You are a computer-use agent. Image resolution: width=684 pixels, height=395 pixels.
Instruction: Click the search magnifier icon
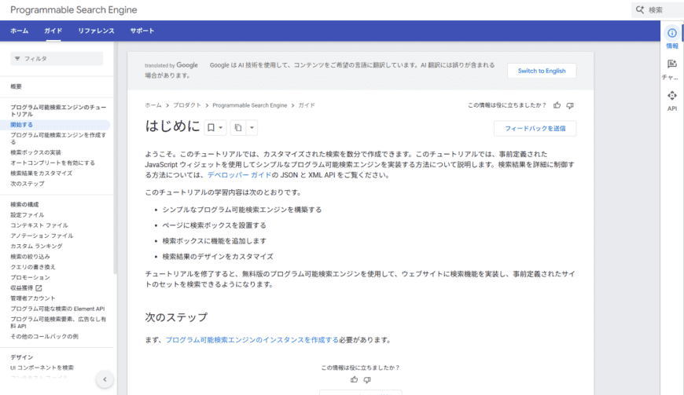[x=639, y=9]
